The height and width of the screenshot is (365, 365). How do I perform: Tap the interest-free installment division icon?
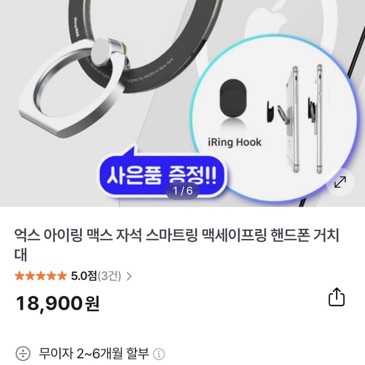[23, 353]
